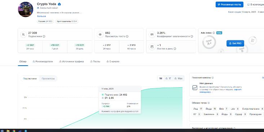Click the Get PRO button

point(235,43)
